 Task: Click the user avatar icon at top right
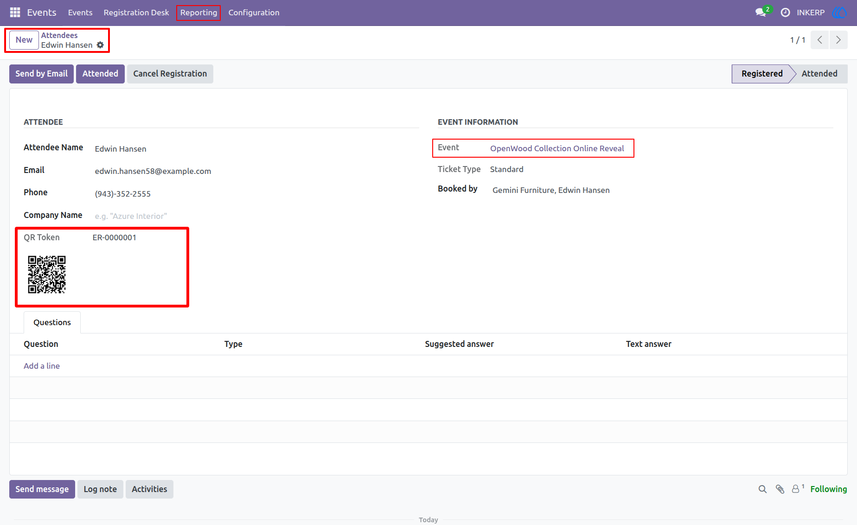(x=839, y=13)
